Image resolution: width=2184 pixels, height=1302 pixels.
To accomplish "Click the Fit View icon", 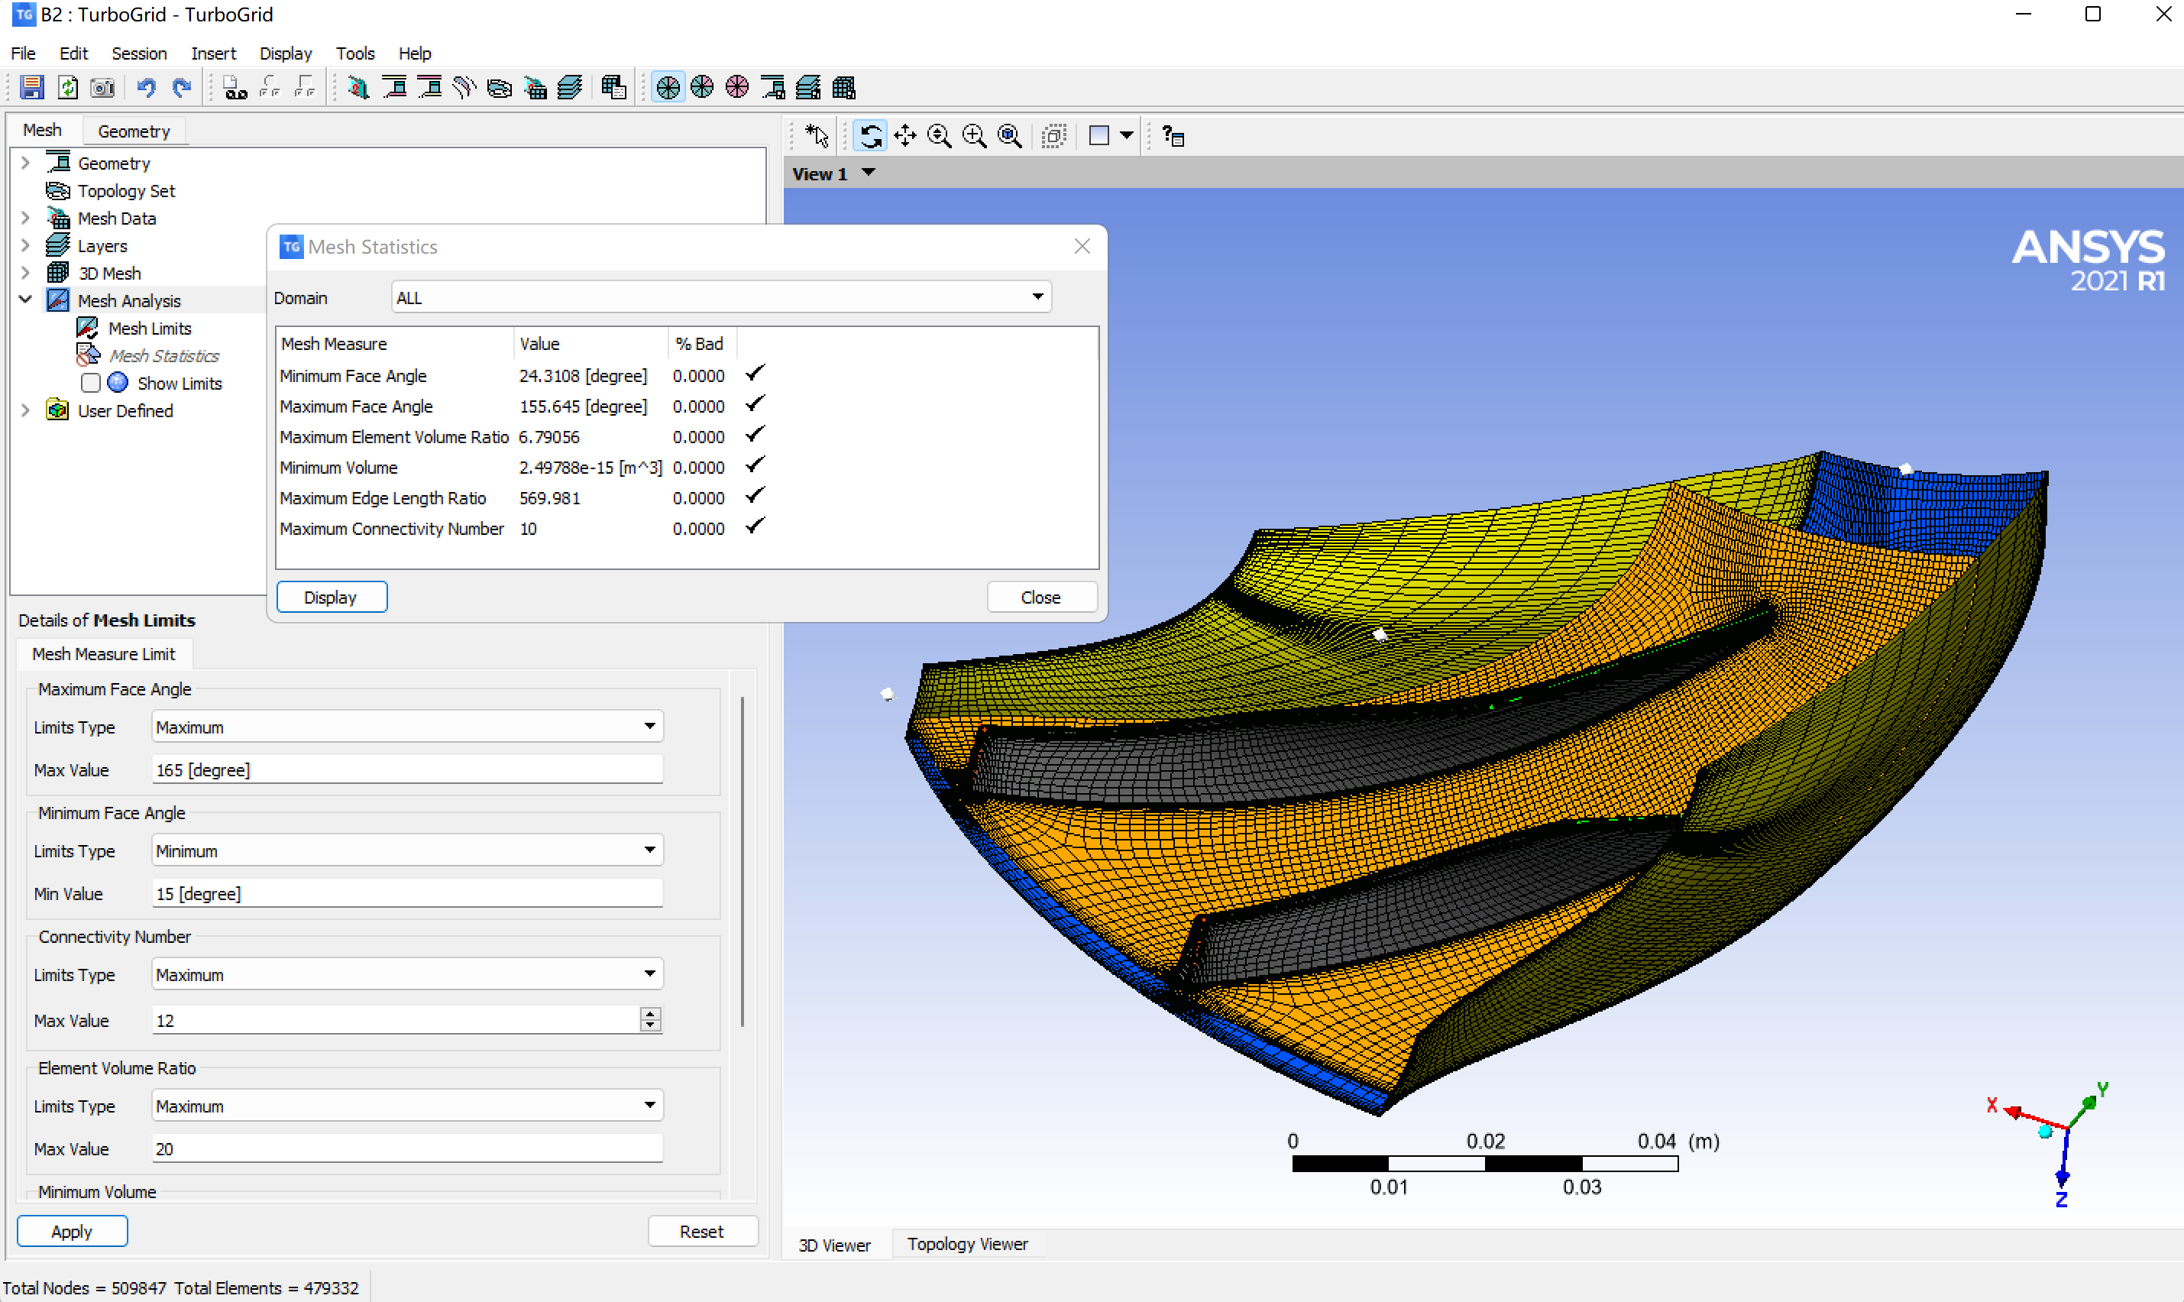I will point(1010,136).
